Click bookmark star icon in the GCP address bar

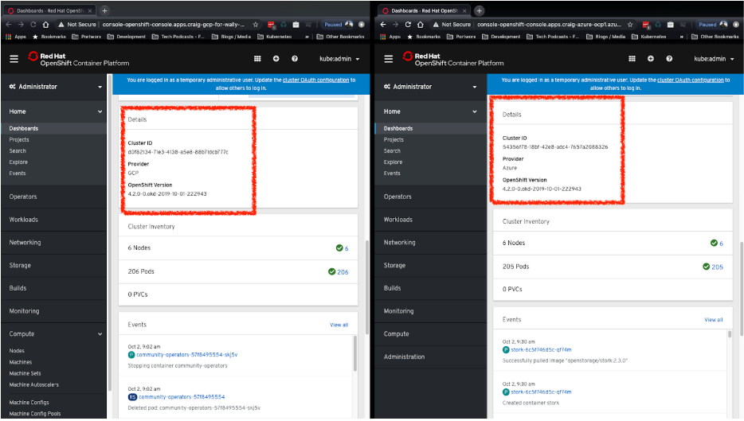[x=256, y=25]
